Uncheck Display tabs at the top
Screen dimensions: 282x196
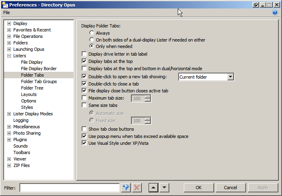coord(84,61)
